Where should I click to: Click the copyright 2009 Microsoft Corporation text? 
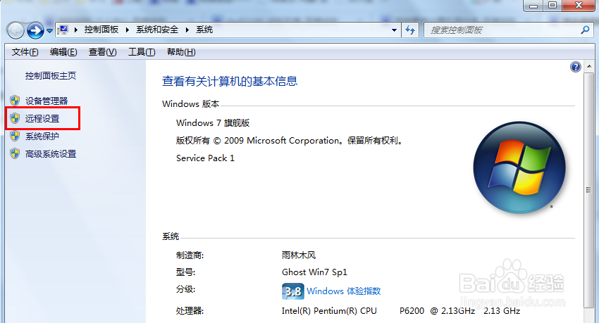pos(289,140)
